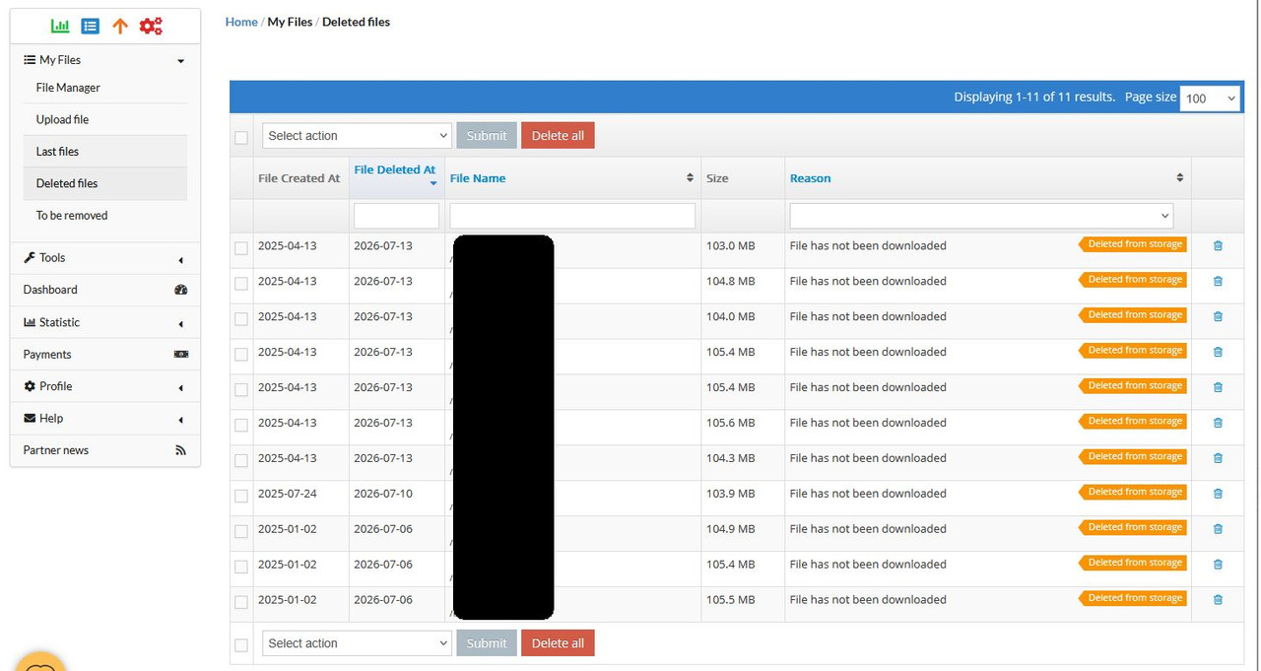Check the 103.0 MB file row
The image size is (1261, 671).
point(241,248)
